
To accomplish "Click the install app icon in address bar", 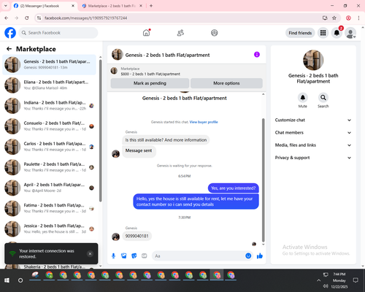I will pos(325,18).
